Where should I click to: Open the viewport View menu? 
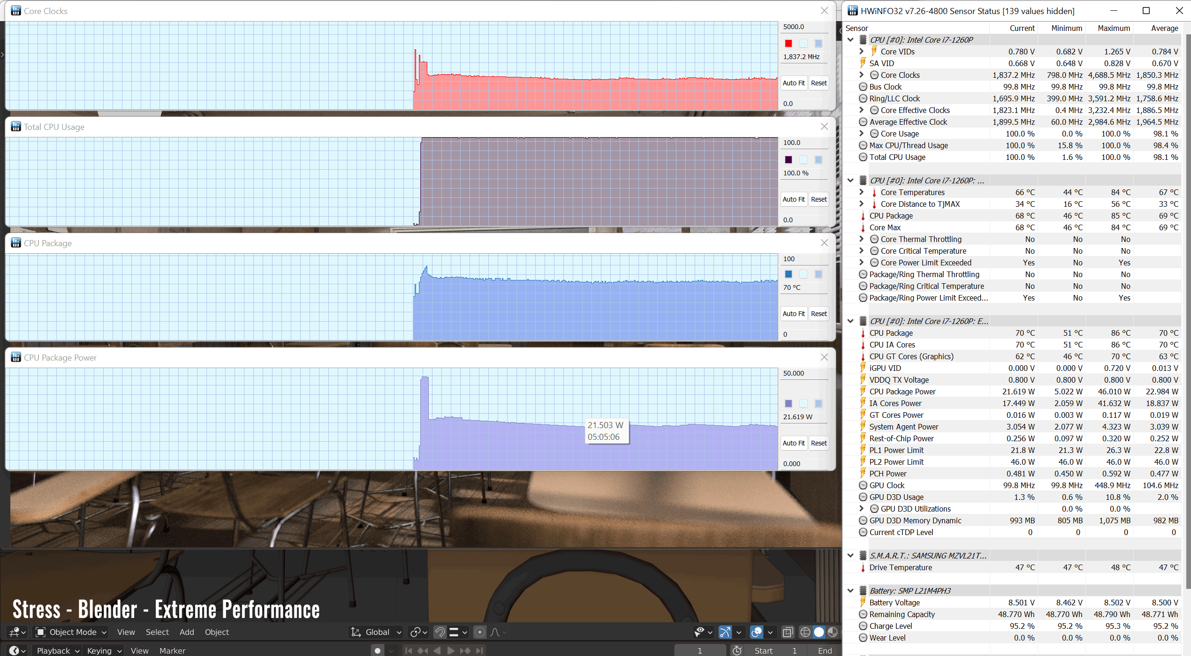click(126, 632)
